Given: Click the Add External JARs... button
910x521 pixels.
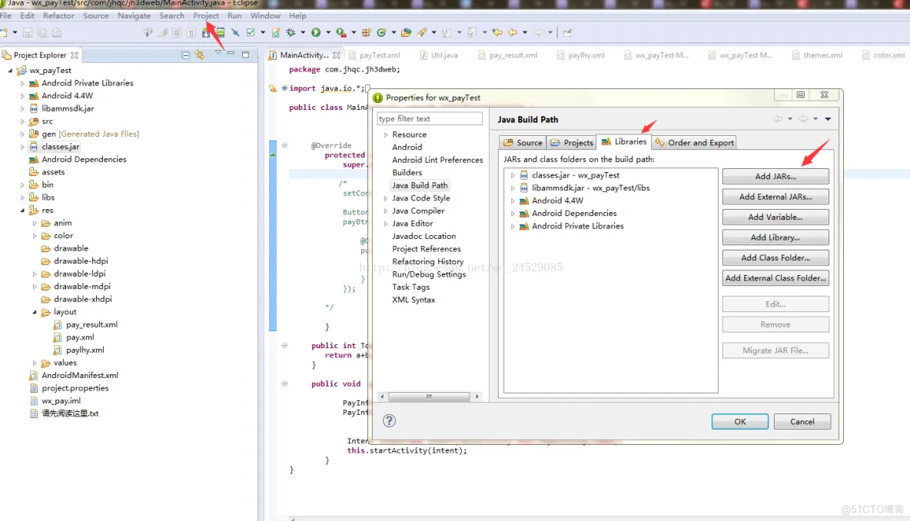Looking at the screenshot, I should click(x=775, y=197).
